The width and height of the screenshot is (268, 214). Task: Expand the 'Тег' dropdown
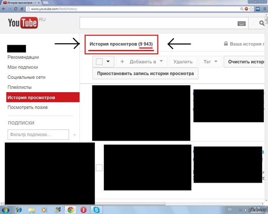[211, 62]
